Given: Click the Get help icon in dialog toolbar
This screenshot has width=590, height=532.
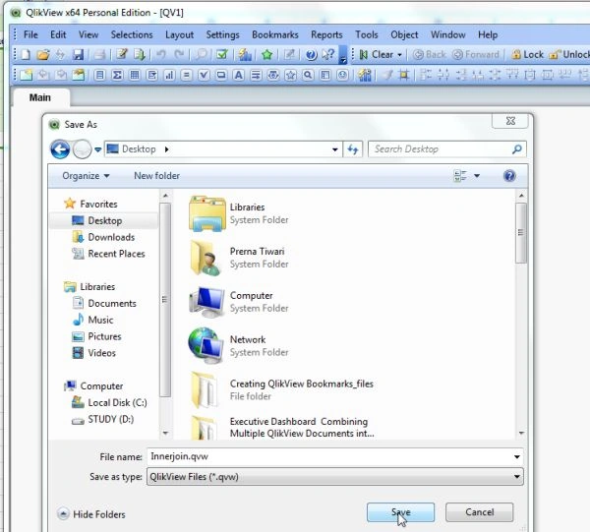Looking at the screenshot, I should [509, 176].
